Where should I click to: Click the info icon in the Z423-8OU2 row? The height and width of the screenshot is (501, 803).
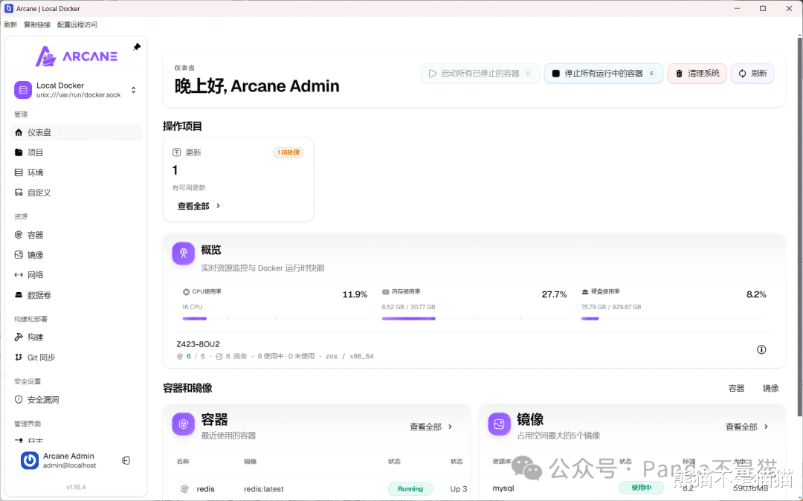pos(761,349)
